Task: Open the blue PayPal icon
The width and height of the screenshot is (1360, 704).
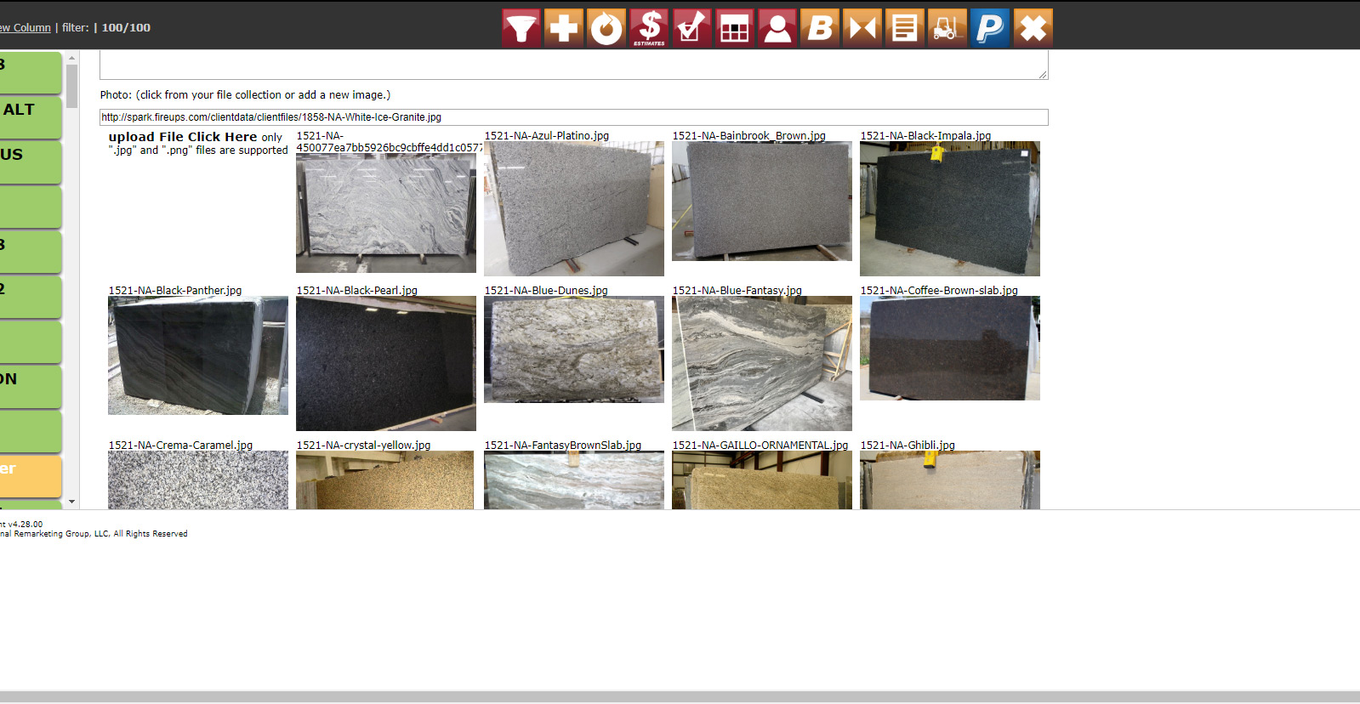Action: pos(990,28)
